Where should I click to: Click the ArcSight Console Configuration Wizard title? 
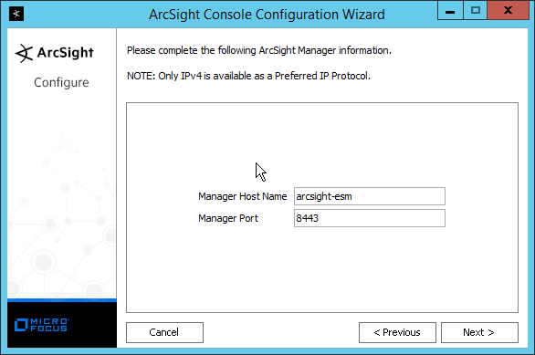pos(267,15)
